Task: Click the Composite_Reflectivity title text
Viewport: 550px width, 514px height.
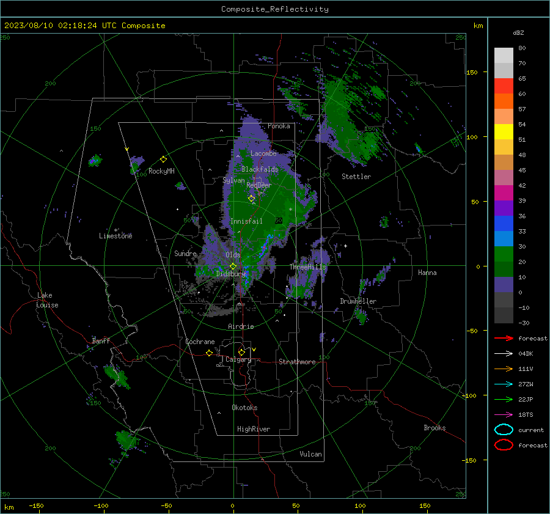Action: click(x=275, y=9)
